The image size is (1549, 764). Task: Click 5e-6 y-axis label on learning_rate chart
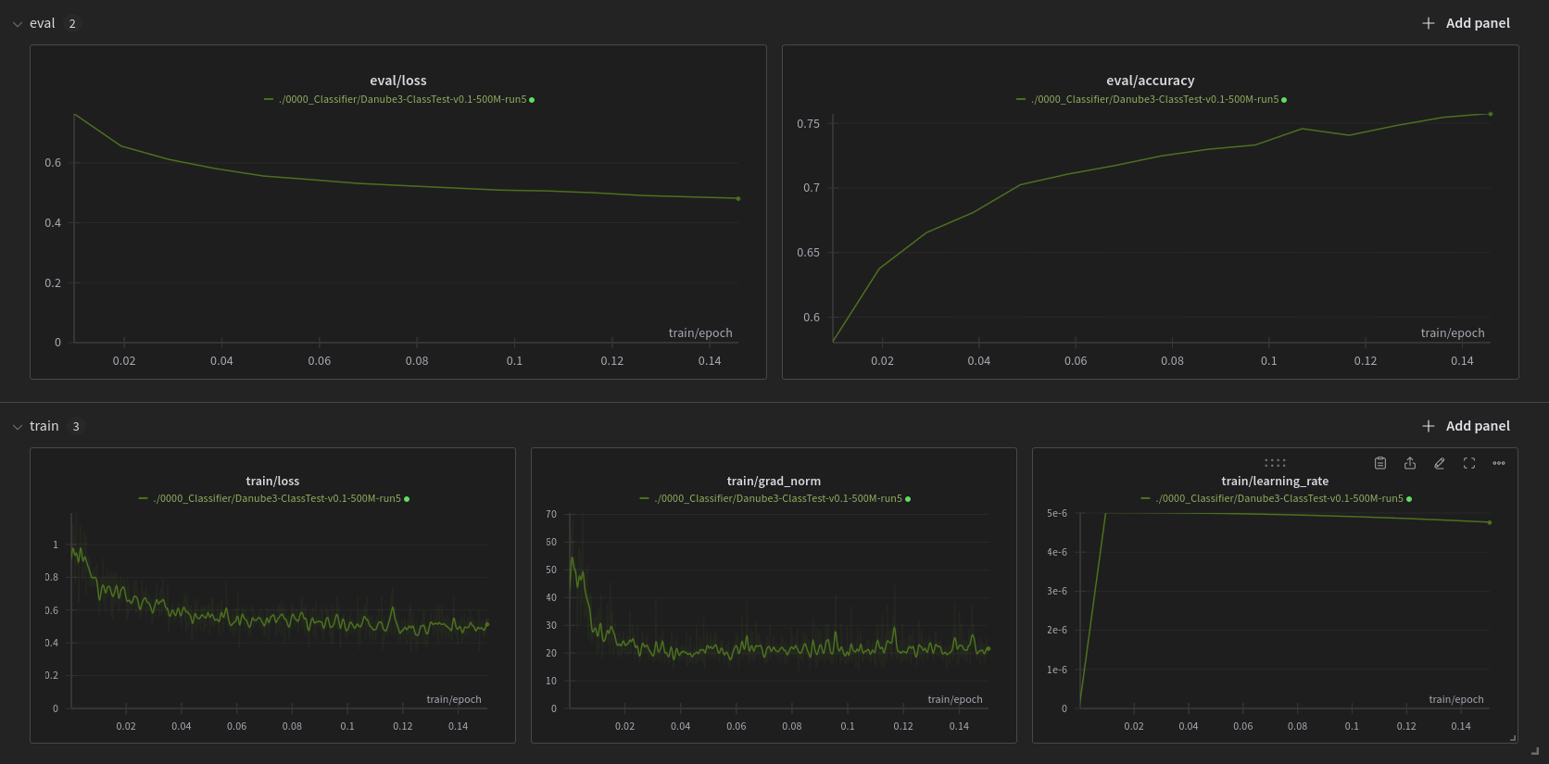(x=1057, y=513)
